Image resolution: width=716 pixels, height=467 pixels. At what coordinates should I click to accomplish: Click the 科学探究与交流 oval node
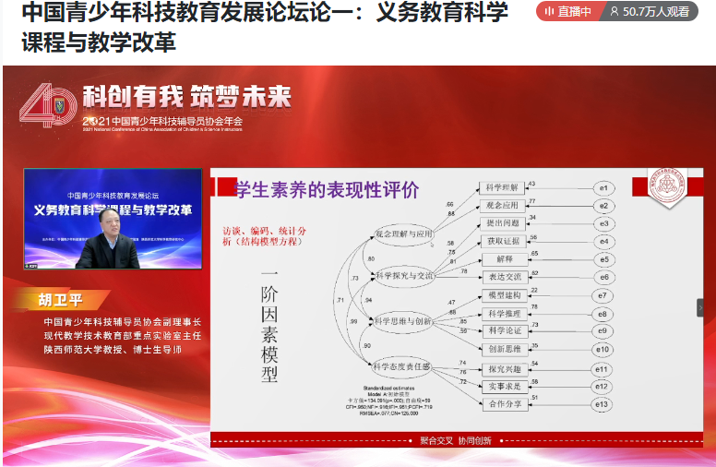point(404,276)
